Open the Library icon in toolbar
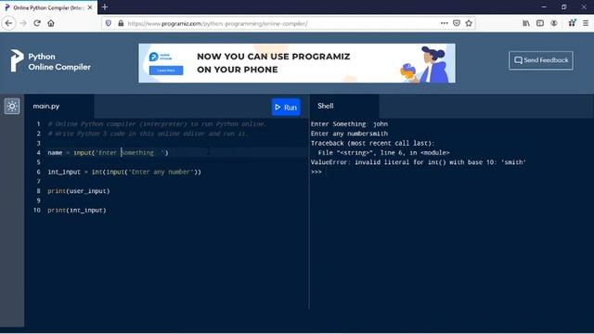Image resolution: width=594 pixels, height=334 pixels. pyautogui.click(x=526, y=23)
